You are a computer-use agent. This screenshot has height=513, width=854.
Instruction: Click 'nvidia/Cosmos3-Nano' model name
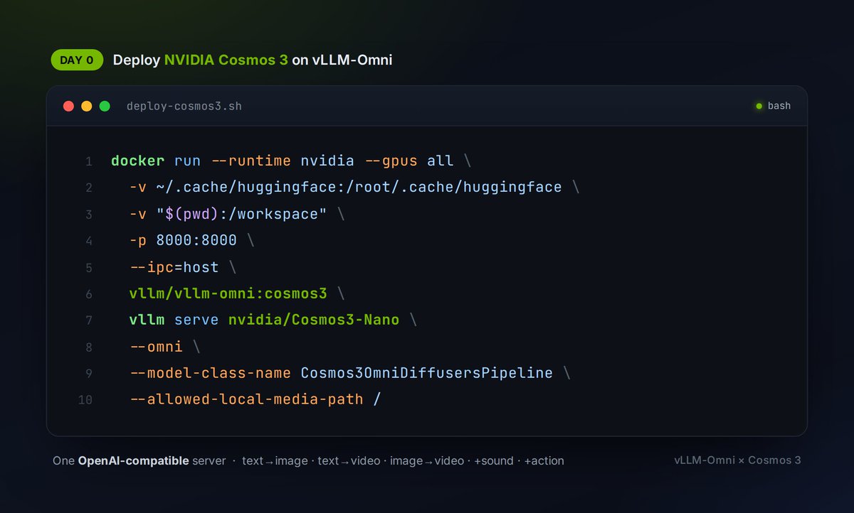point(314,320)
